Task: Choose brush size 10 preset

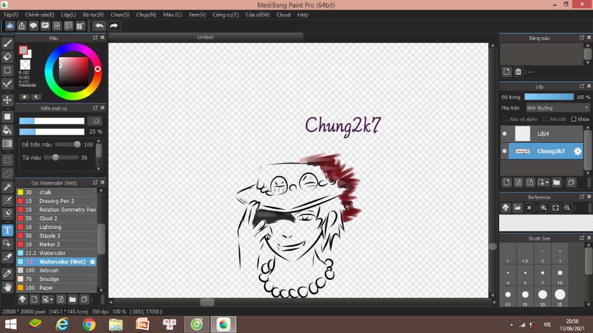Action: point(560,275)
